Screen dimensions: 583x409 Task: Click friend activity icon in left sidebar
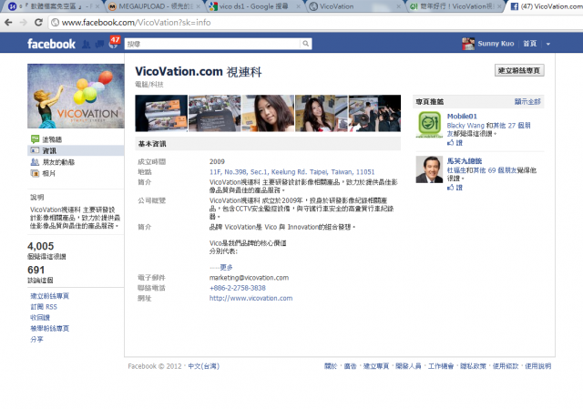(x=35, y=162)
